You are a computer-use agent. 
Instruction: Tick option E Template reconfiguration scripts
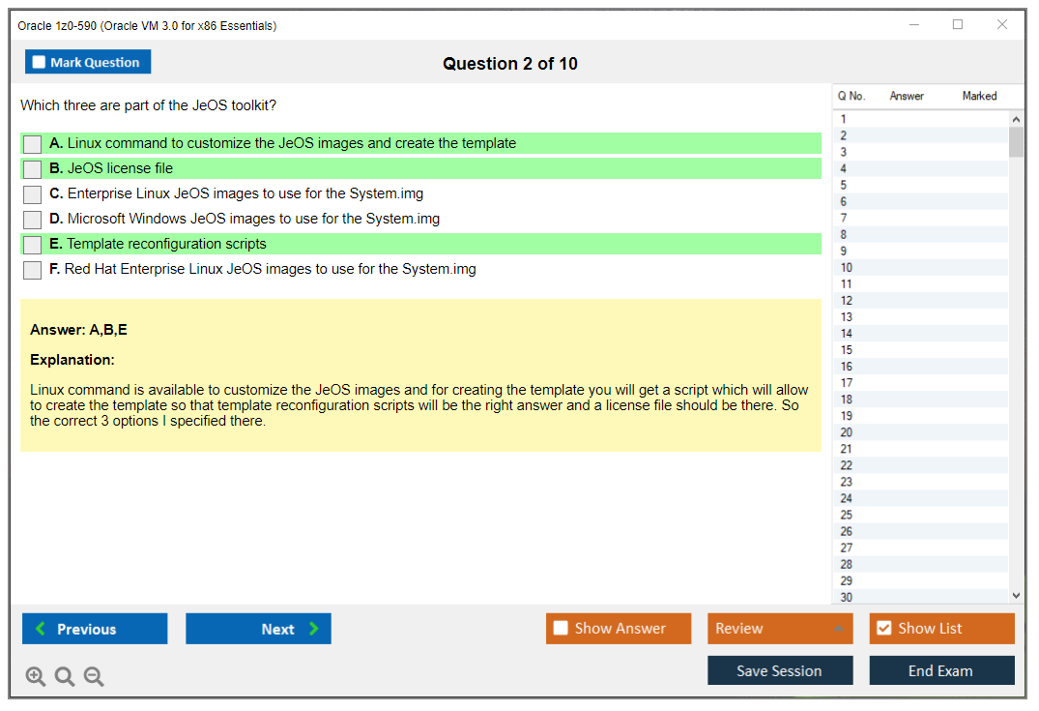[x=33, y=245]
